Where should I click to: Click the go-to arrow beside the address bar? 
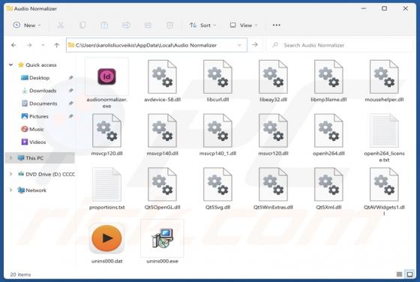pyautogui.click(x=255, y=45)
